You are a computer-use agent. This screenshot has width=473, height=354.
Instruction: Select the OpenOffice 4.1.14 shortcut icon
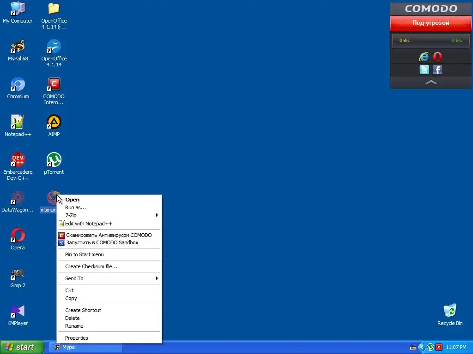pos(54,53)
